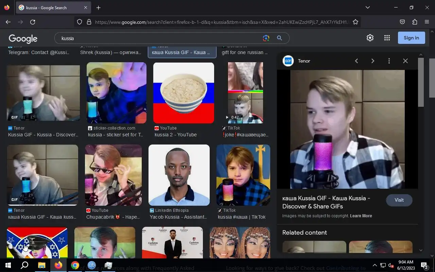The image size is (435, 272).
Task: Expand the list all tabs chevron
Action: 367,7
